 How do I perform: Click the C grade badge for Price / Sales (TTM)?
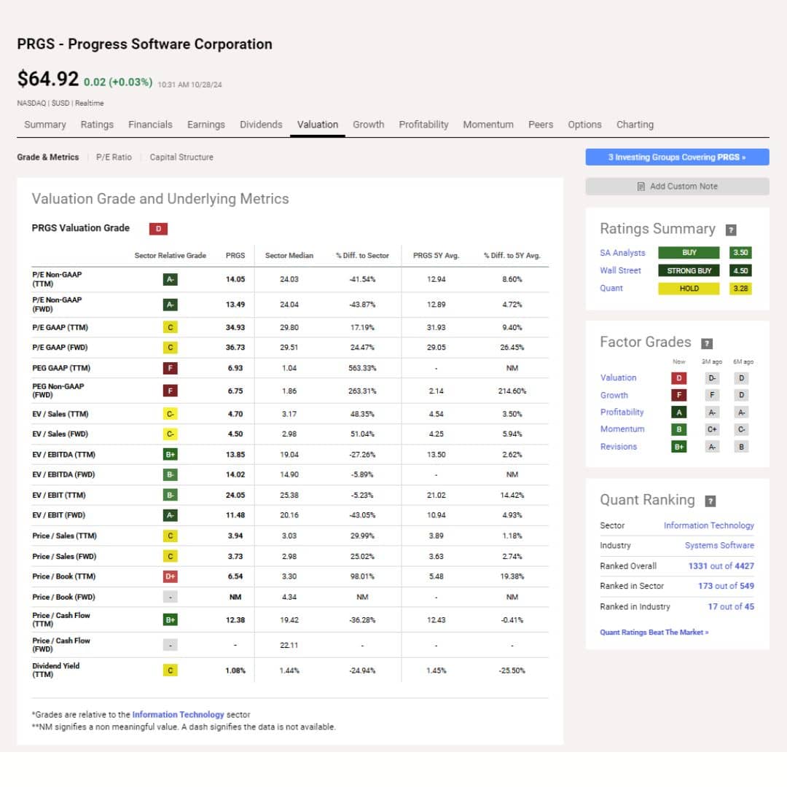coord(170,536)
